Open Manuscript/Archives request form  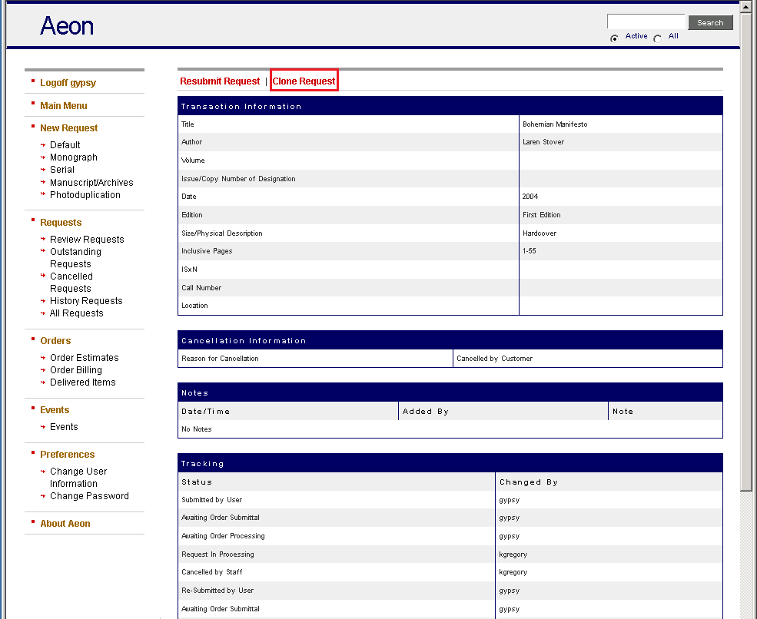[91, 183]
